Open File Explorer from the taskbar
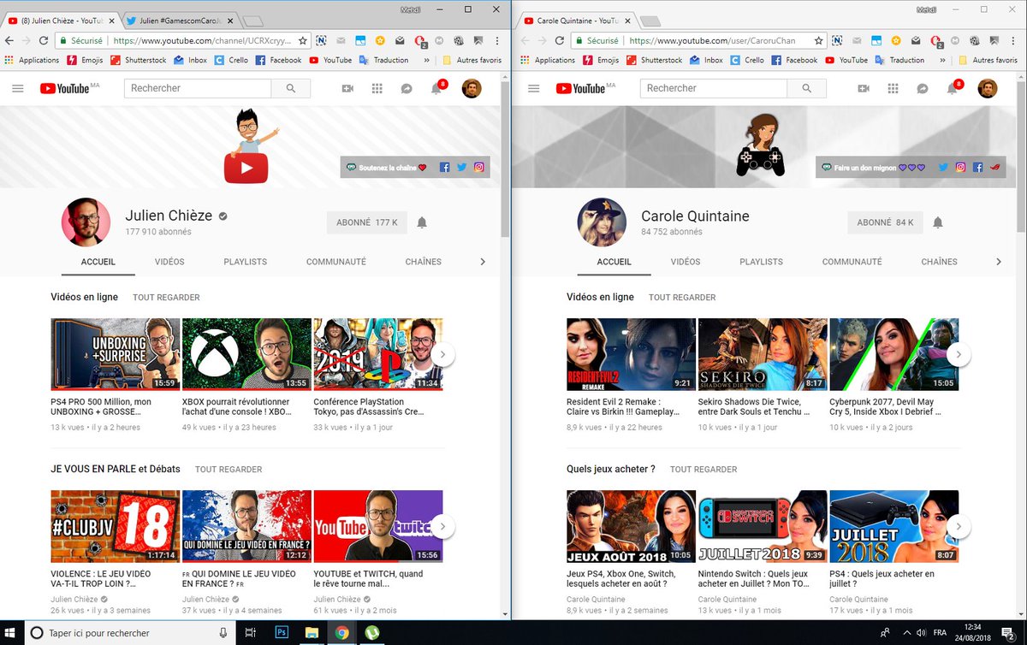The width and height of the screenshot is (1027, 645). [x=311, y=633]
